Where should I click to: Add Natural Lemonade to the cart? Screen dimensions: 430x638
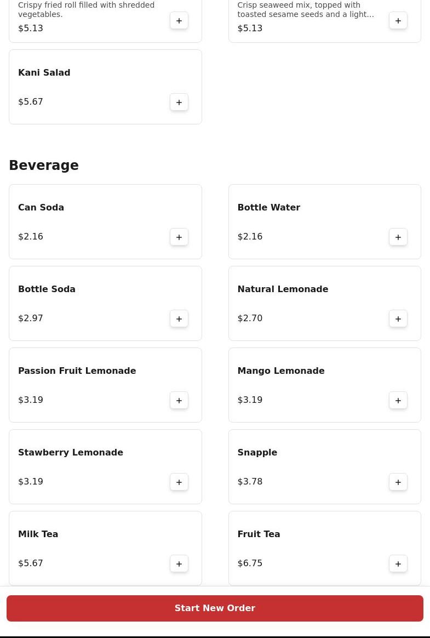pos(398,318)
